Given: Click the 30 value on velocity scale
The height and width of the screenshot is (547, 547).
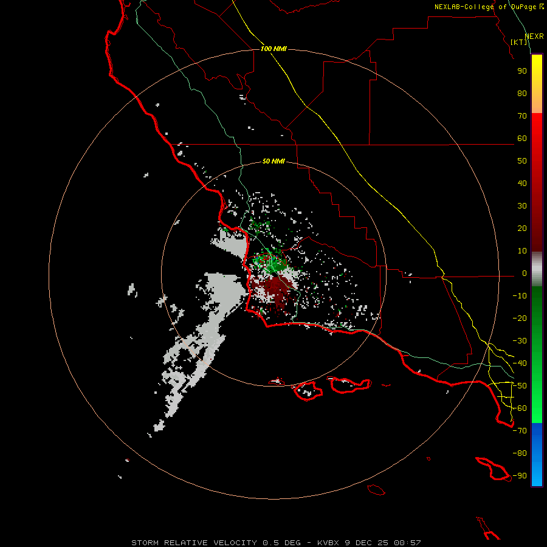Looking at the screenshot, I should [522, 206].
